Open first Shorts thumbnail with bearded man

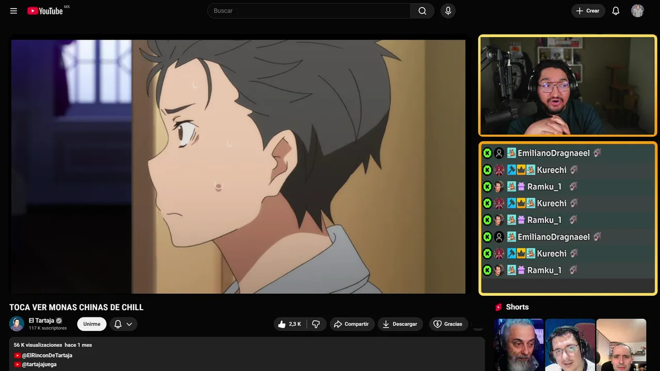[519, 345]
